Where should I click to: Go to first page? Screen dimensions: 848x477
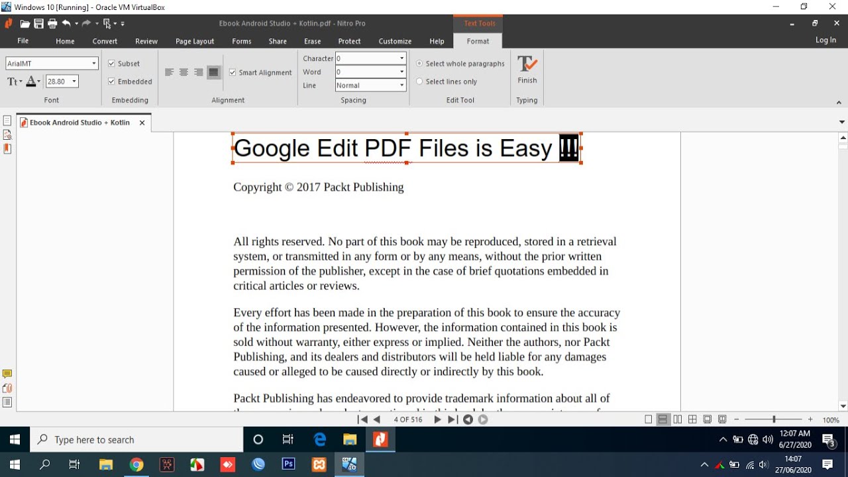point(362,419)
